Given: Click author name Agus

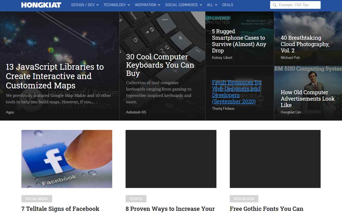Looking at the screenshot, I should pos(10,112).
